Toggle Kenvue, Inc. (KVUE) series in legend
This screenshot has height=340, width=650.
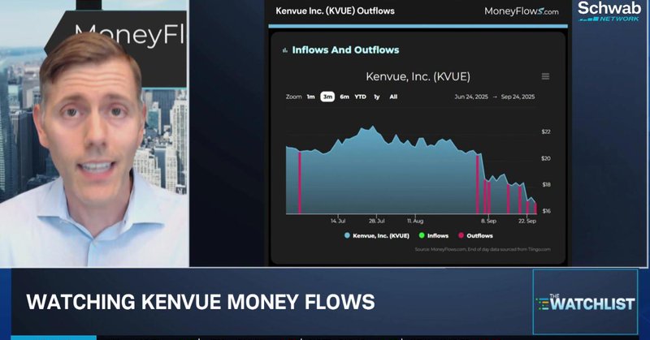point(376,235)
